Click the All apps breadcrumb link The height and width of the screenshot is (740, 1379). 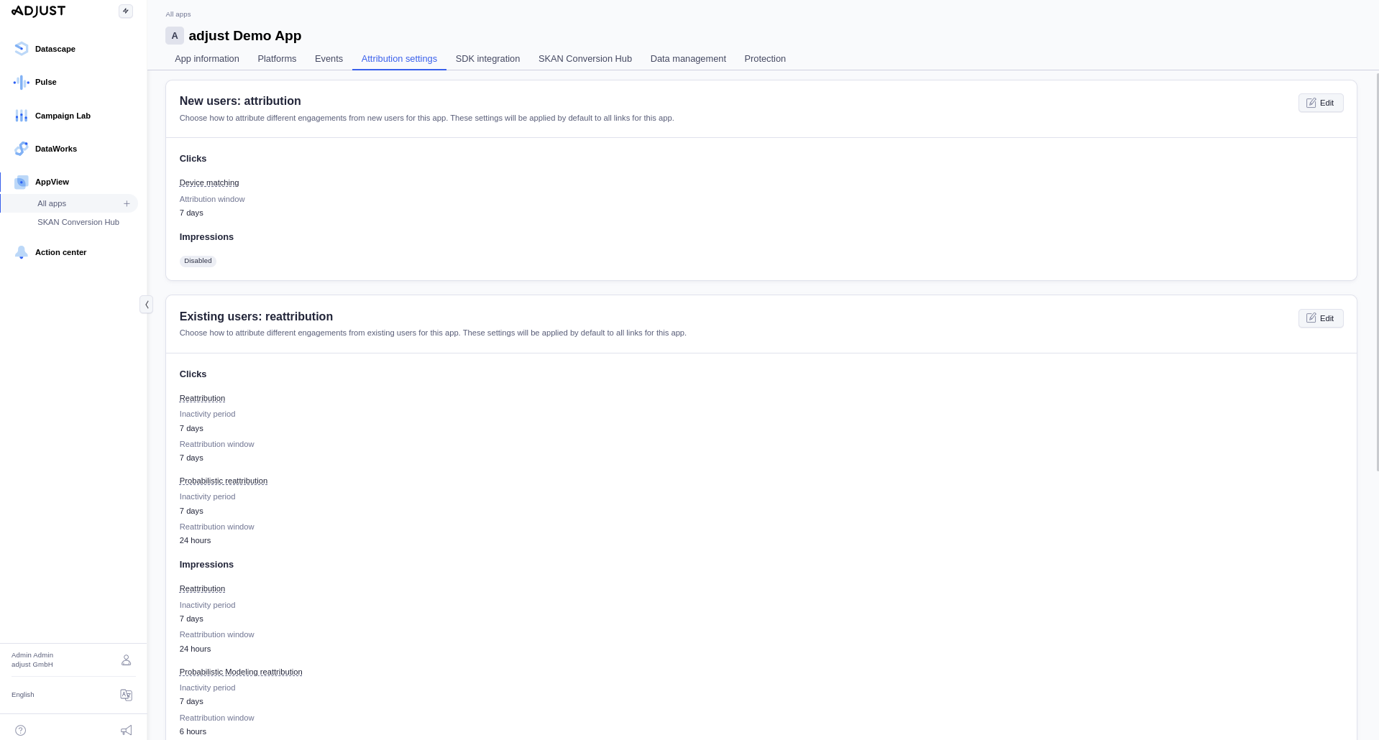click(178, 14)
